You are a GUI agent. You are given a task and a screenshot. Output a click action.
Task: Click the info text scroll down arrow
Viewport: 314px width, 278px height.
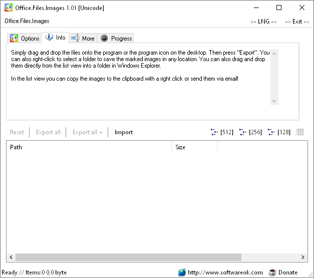pos(274,101)
